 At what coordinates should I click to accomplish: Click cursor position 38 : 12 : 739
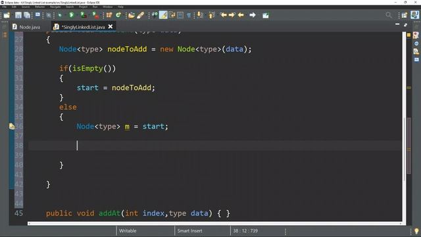(x=245, y=231)
